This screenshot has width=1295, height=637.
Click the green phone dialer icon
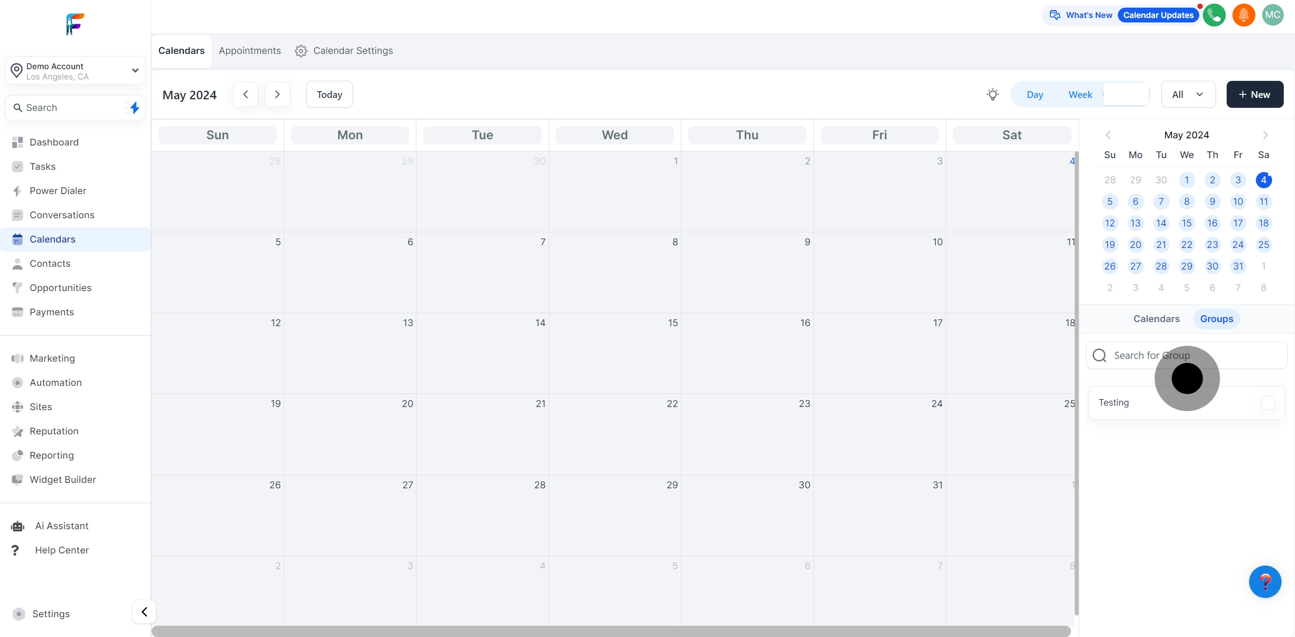(x=1214, y=15)
